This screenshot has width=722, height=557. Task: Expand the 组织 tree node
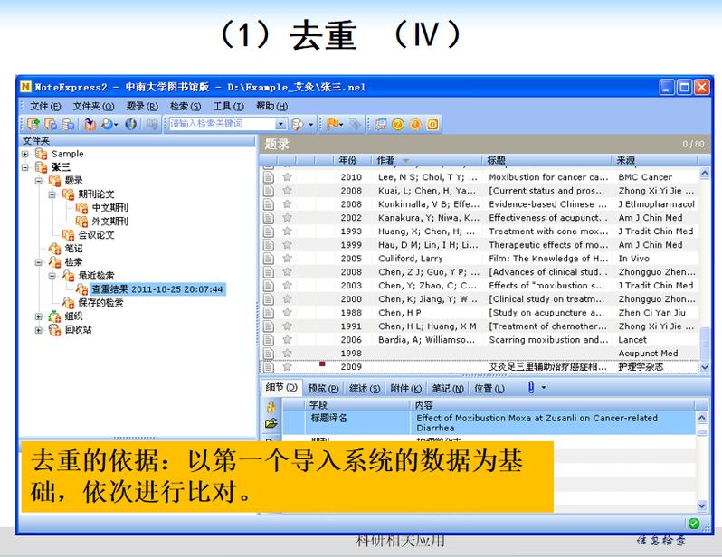point(39,316)
